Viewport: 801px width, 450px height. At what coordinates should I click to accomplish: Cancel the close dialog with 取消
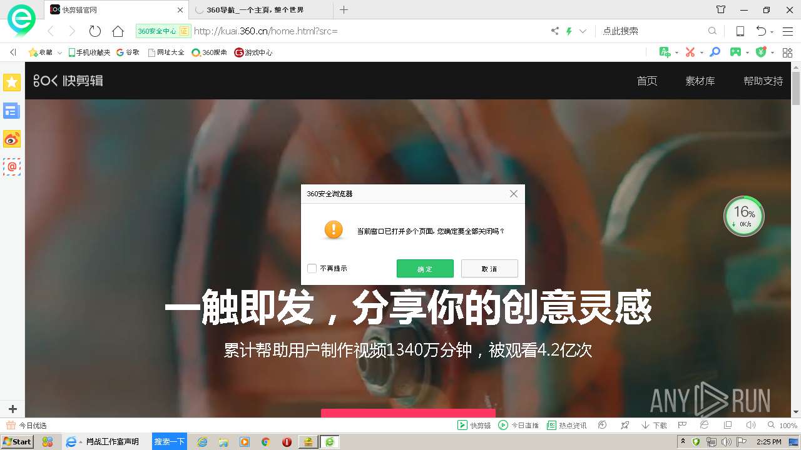pyautogui.click(x=489, y=269)
